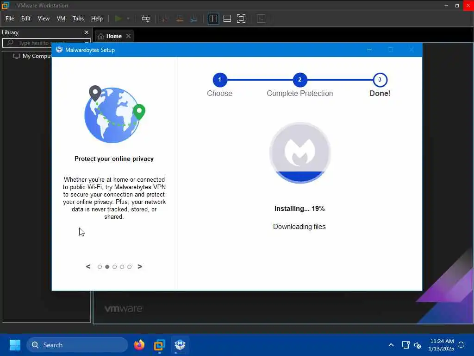Open the File menu in VMware Workstation
This screenshot has width=474, height=356.
10,19
